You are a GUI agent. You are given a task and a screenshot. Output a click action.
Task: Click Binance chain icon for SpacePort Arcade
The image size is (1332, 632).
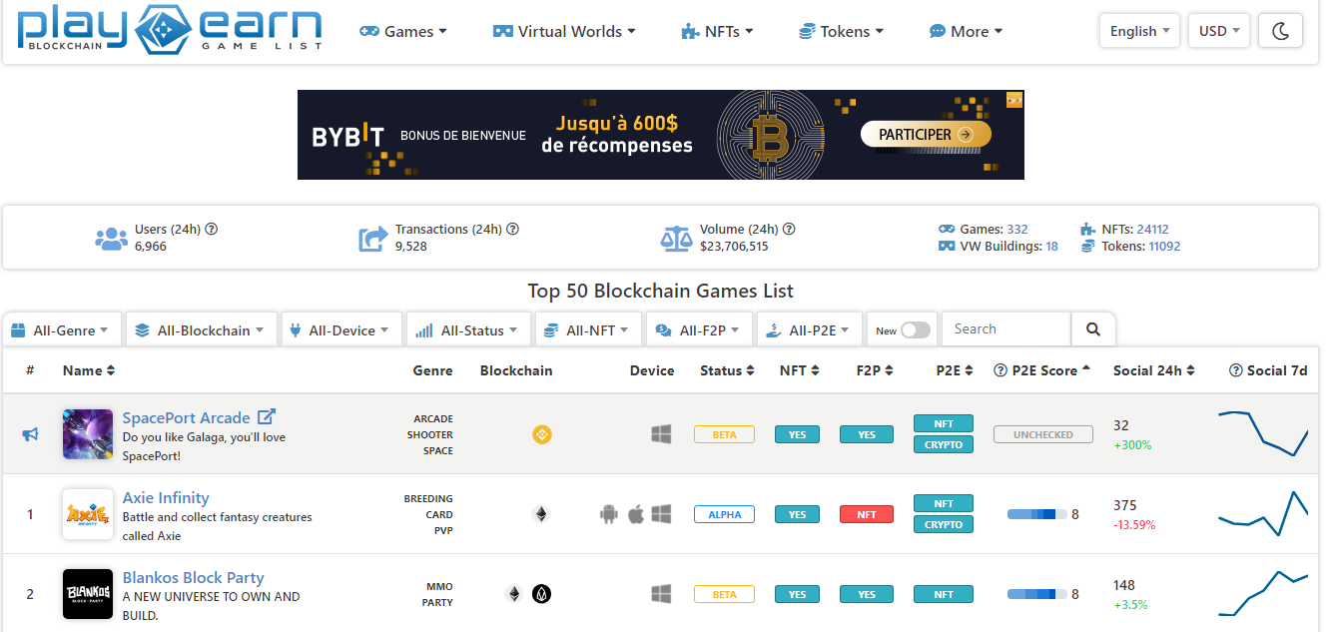[x=542, y=434]
